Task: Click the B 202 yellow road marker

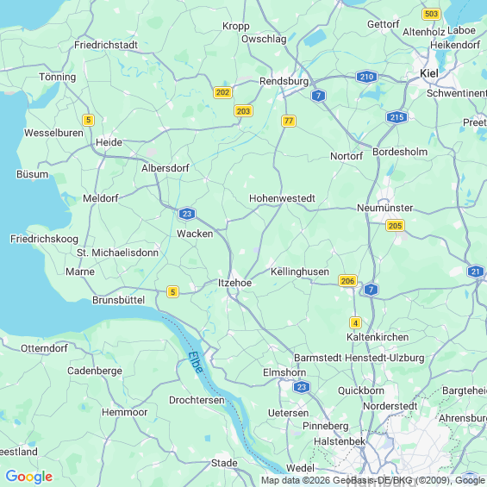Action: tap(222, 92)
